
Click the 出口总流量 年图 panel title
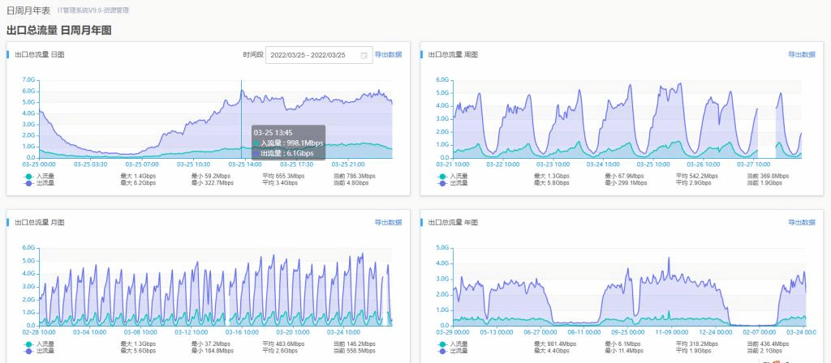tap(452, 222)
